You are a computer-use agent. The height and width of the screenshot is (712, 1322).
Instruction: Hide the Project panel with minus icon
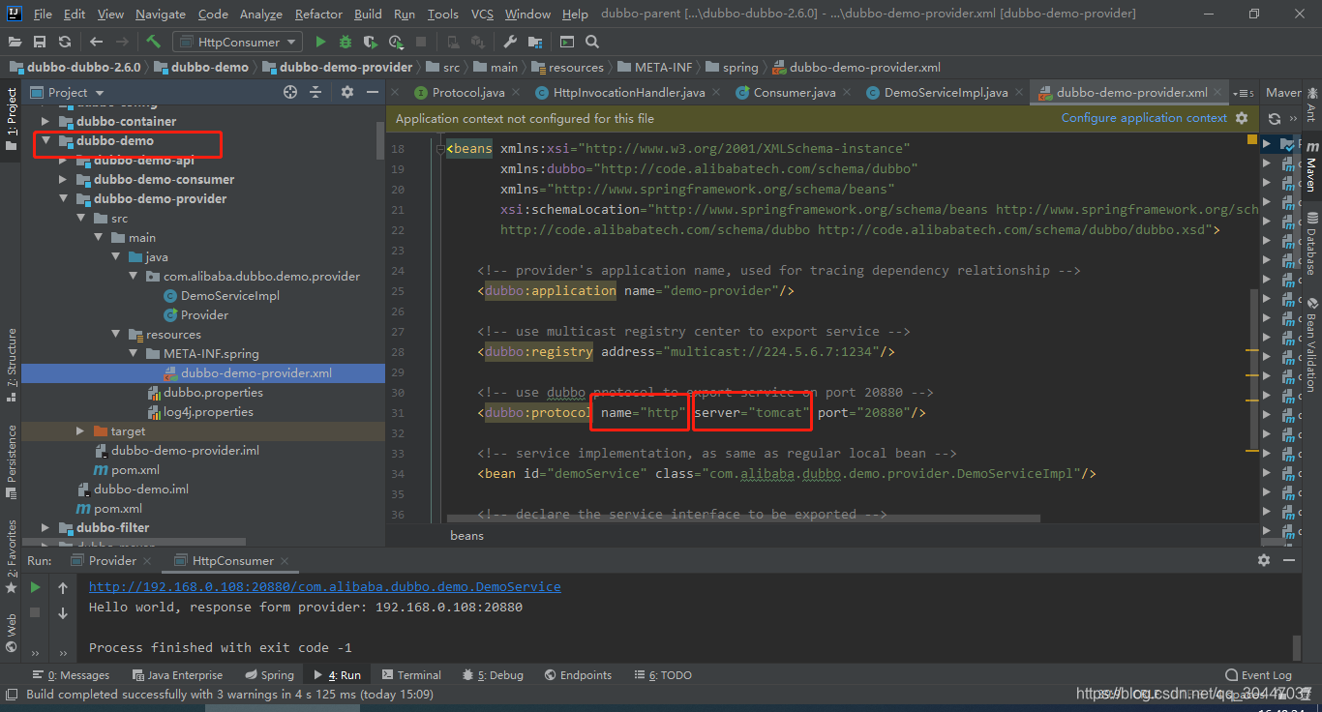point(371,92)
